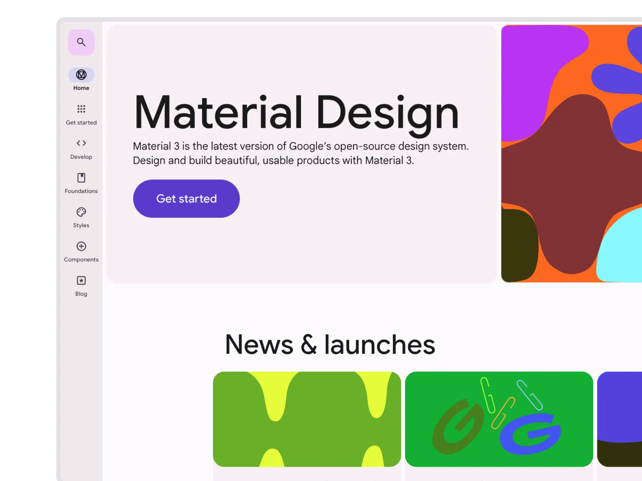Open the Styles palette icon

tap(81, 212)
